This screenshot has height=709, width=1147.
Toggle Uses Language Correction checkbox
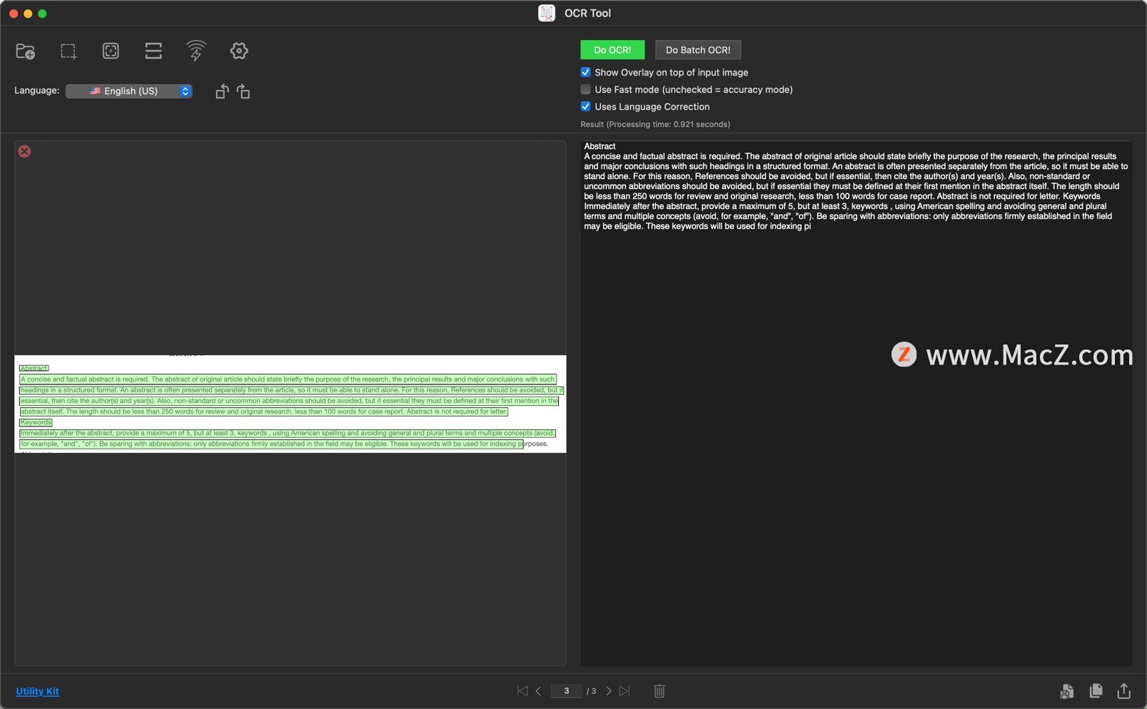click(585, 106)
